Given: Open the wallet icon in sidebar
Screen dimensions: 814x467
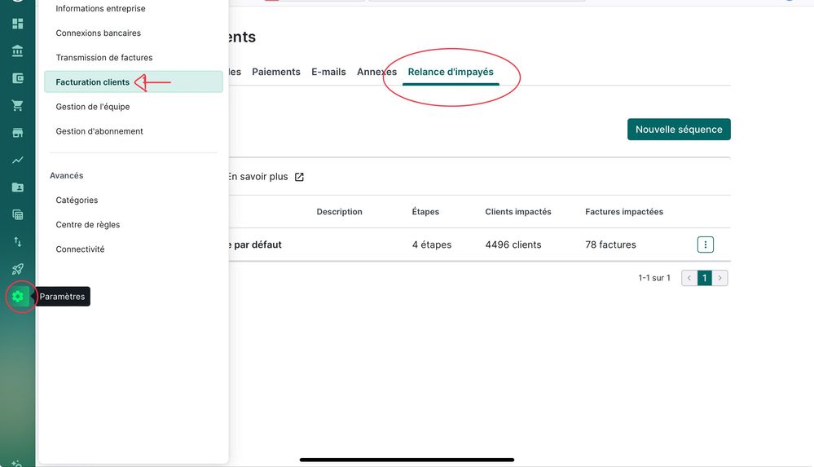Looking at the screenshot, I should [17, 78].
